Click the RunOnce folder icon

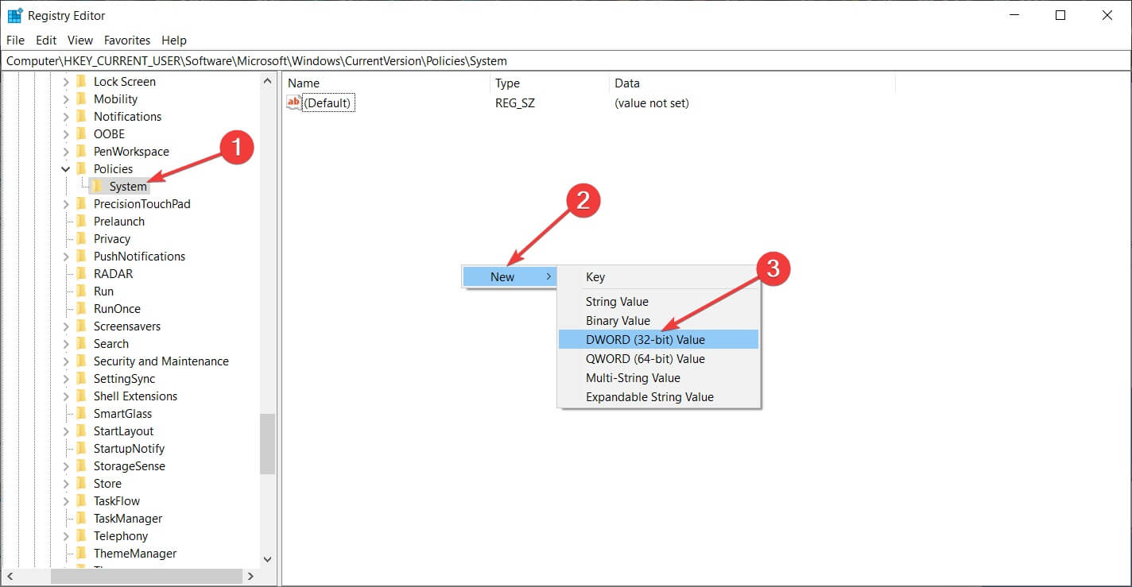point(81,308)
